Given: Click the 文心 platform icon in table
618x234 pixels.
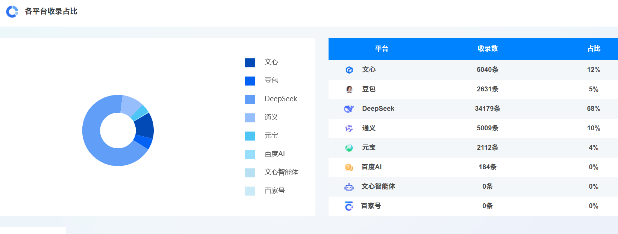Looking at the screenshot, I should point(349,70).
